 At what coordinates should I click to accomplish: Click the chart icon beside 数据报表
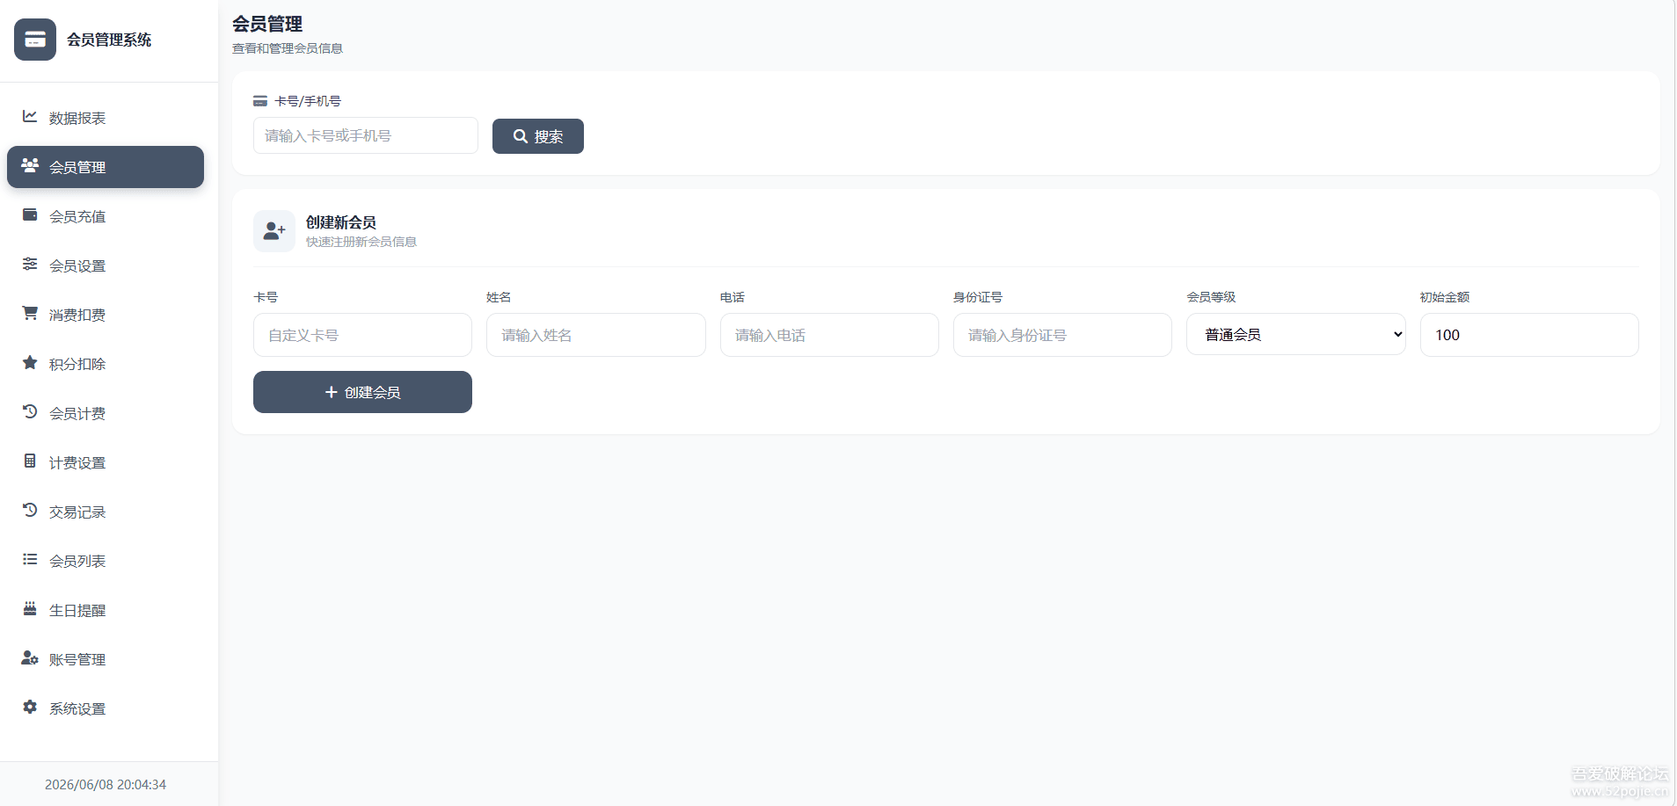pyautogui.click(x=30, y=116)
